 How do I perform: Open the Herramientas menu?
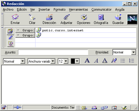click(x=78, y=9)
